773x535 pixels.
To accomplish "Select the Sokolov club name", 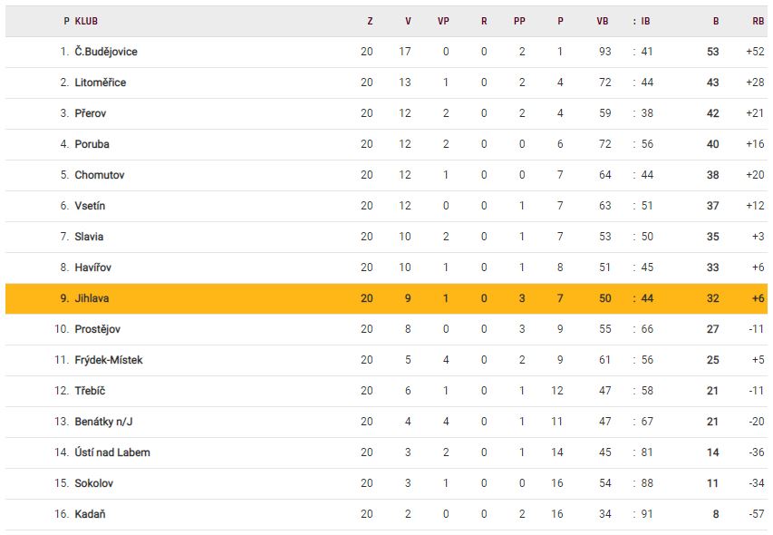I will pyautogui.click(x=94, y=483).
